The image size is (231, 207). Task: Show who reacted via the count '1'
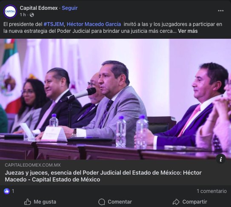pos(13,191)
